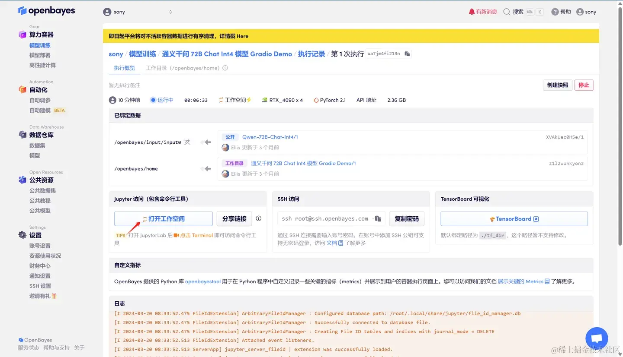Image resolution: width=623 pixels, height=357 pixels.
Task: Go to the sony breadcrumb link
Action: pyautogui.click(x=116, y=54)
